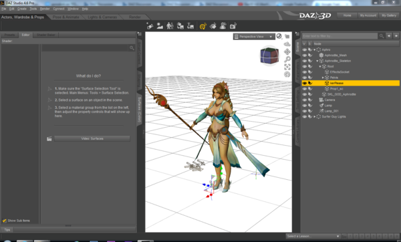Open the draw-style sphere dropdown
Screen dimensions: 401x242
tap(279, 36)
